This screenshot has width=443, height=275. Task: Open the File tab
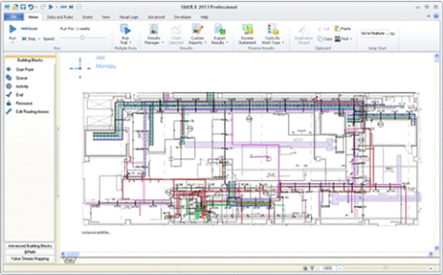[x=14, y=17]
